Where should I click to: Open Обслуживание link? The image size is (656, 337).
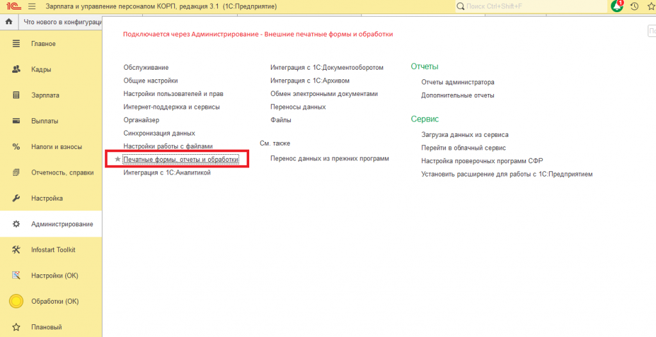(x=146, y=67)
